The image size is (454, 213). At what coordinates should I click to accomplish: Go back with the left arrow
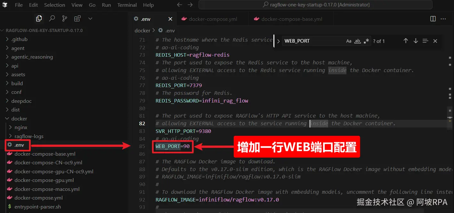pos(180,5)
